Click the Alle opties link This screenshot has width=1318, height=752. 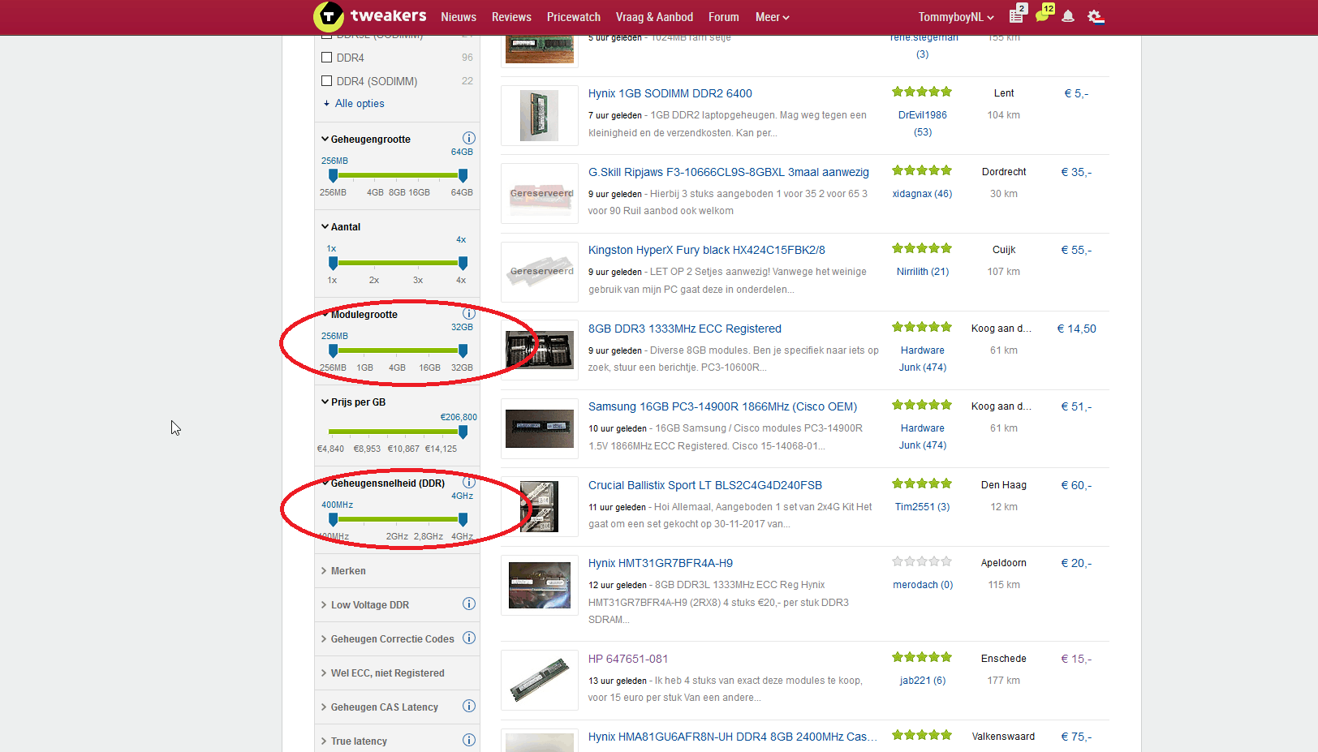tap(360, 104)
